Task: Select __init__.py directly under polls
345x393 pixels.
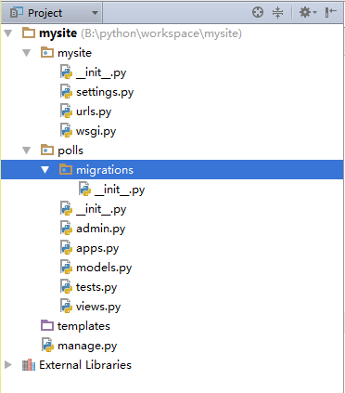Action: (x=101, y=209)
